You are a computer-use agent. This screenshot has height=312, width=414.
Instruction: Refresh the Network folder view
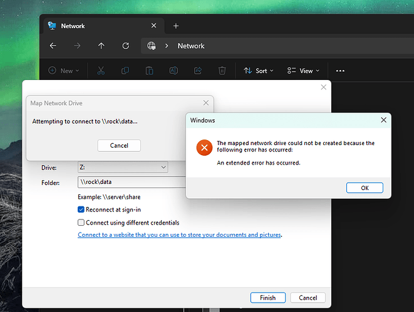pyautogui.click(x=126, y=46)
